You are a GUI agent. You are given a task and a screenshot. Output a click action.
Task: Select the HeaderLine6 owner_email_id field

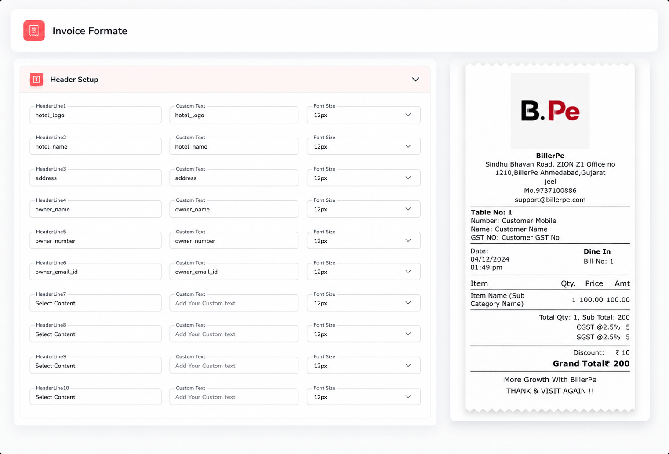95,272
